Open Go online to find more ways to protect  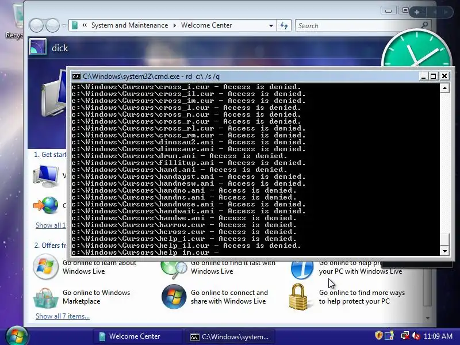point(362,297)
